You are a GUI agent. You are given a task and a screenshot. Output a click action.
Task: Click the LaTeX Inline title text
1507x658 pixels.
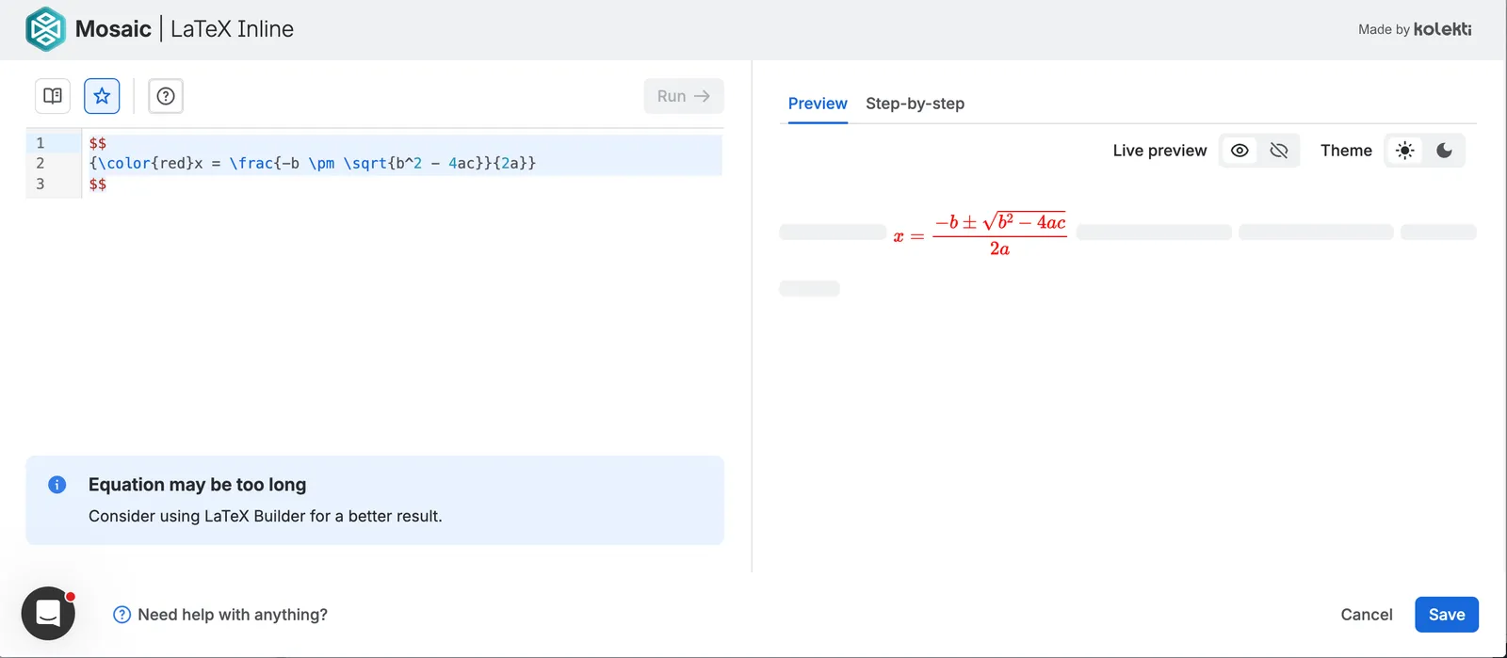(x=232, y=29)
